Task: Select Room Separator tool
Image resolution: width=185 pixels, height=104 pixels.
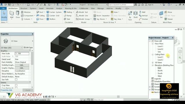Action: pyautogui.click(x=101, y=16)
